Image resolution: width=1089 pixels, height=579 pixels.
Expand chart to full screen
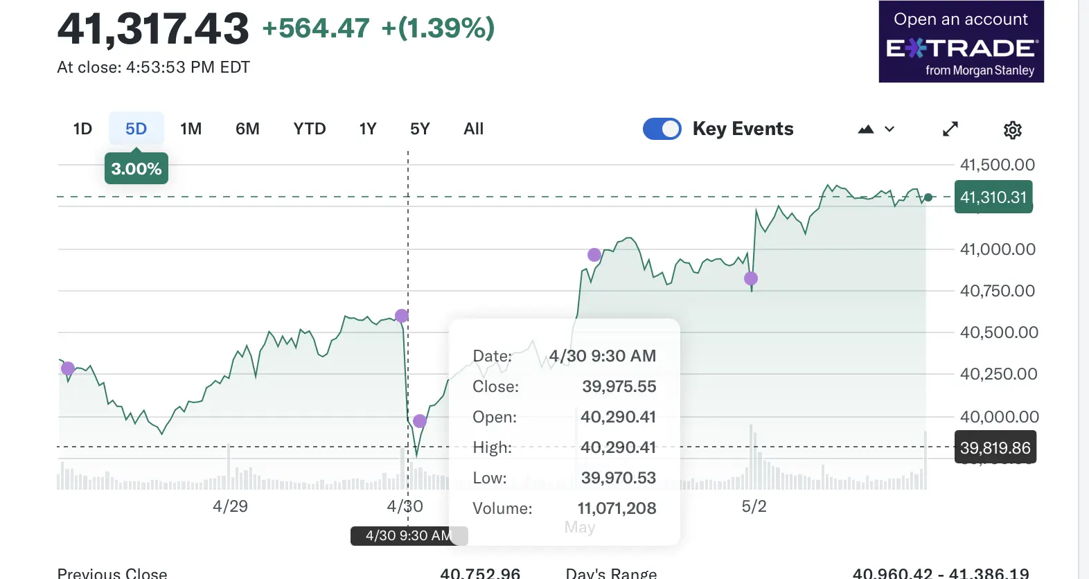pyautogui.click(x=950, y=130)
